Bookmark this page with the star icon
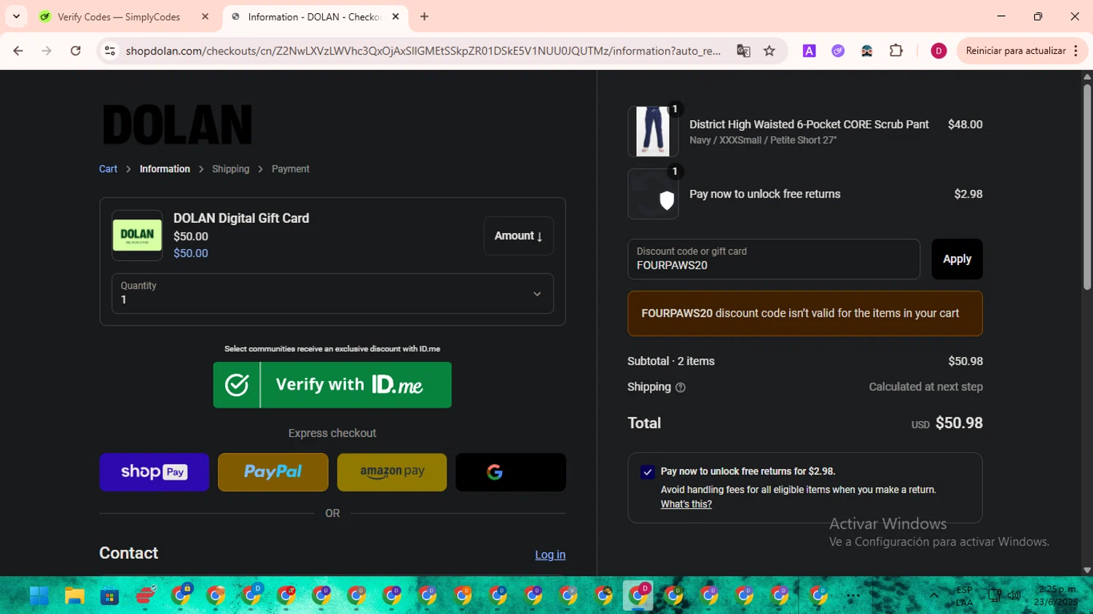The height and width of the screenshot is (614, 1093). (x=769, y=51)
